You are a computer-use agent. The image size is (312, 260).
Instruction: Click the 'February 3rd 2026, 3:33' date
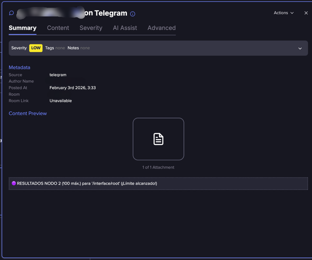[73, 88]
